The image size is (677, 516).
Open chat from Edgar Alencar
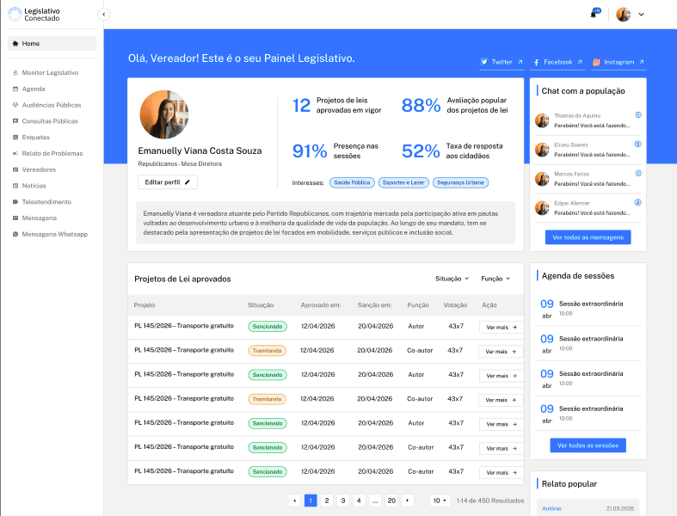[x=588, y=208]
